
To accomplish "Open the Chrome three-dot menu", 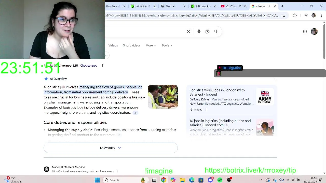I will [321, 16].
